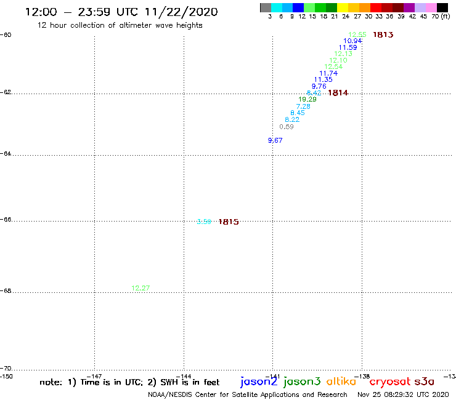Screen dimensions: 456x400
Task: Select the altika satellite legend label
Action: [341, 382]
